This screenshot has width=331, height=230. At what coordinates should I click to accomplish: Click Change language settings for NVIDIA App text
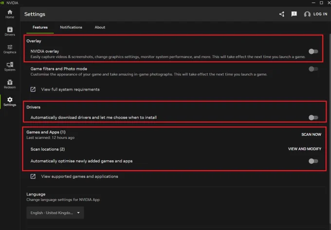pos(63,200)
